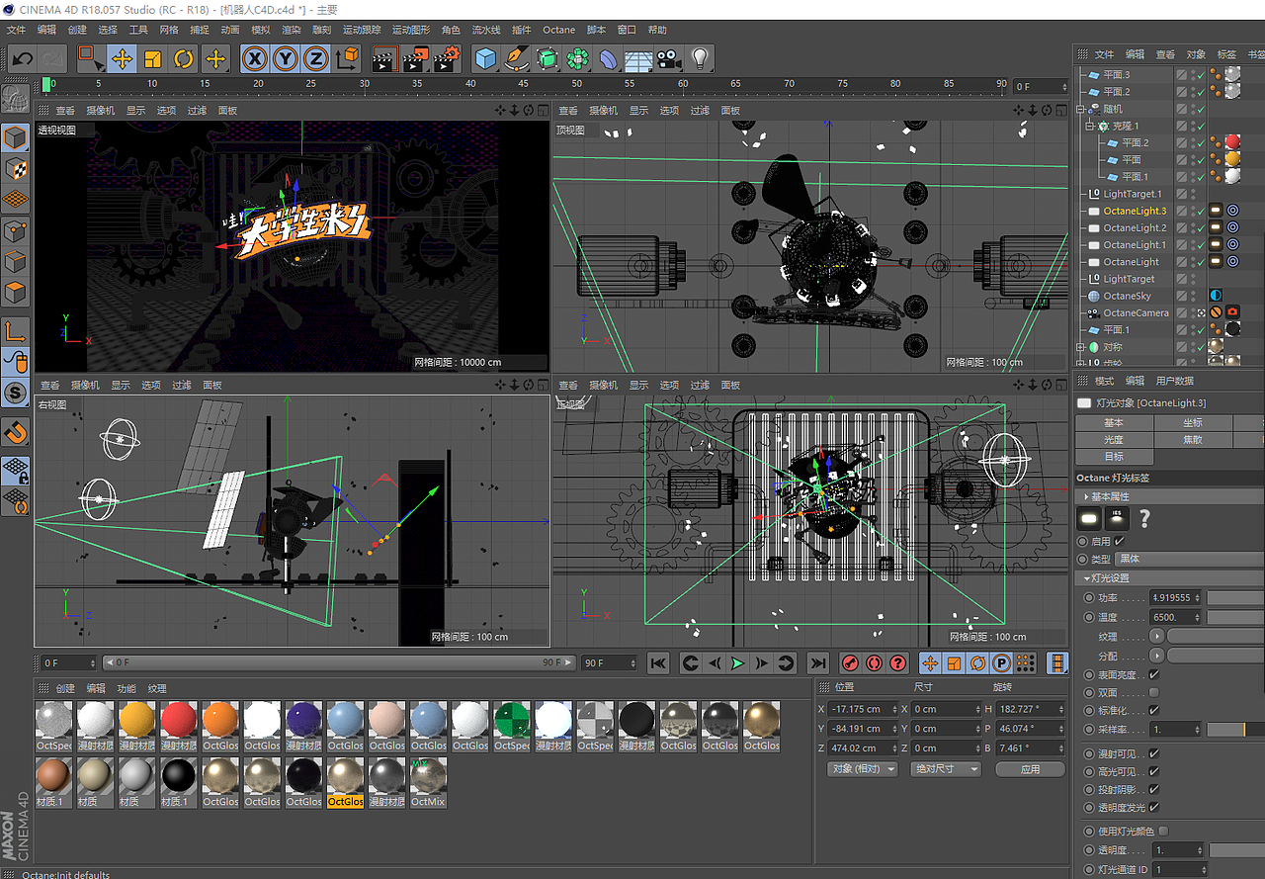Toggle the 标准化 checkbox
This screenshot has width=1265, height=879.
point(1154,710)
